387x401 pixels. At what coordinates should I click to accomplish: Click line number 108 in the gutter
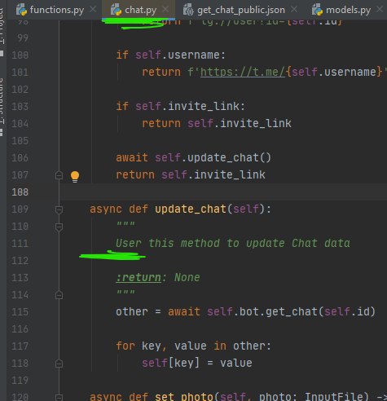coord(20,192)
